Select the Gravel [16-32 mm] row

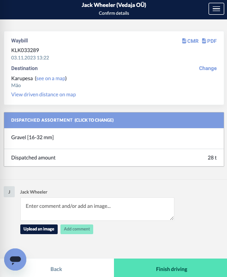[114, 138]
